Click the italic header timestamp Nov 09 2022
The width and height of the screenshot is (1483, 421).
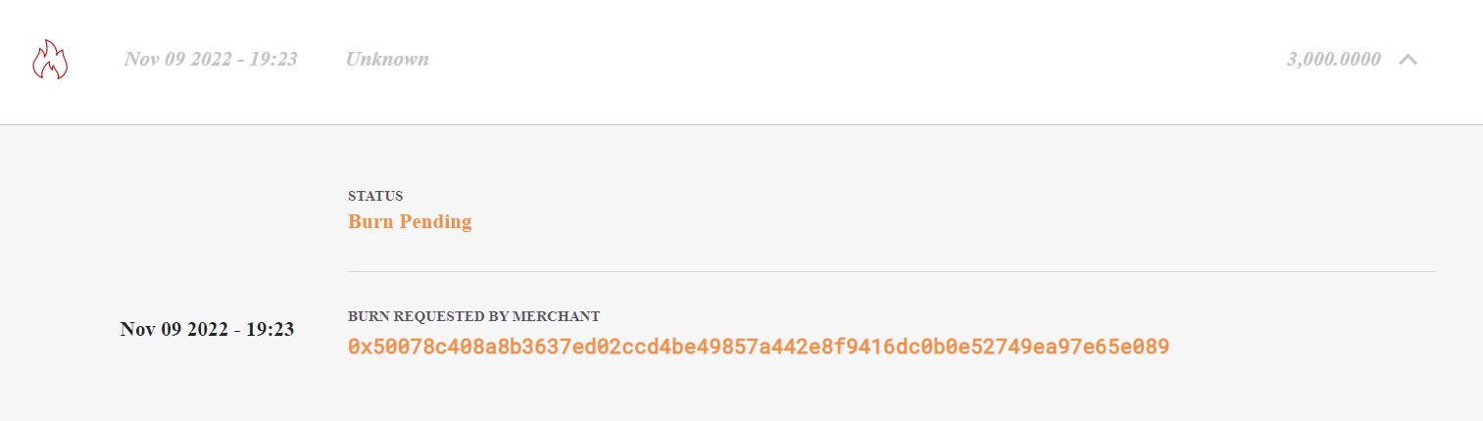[x=211, y=59]
